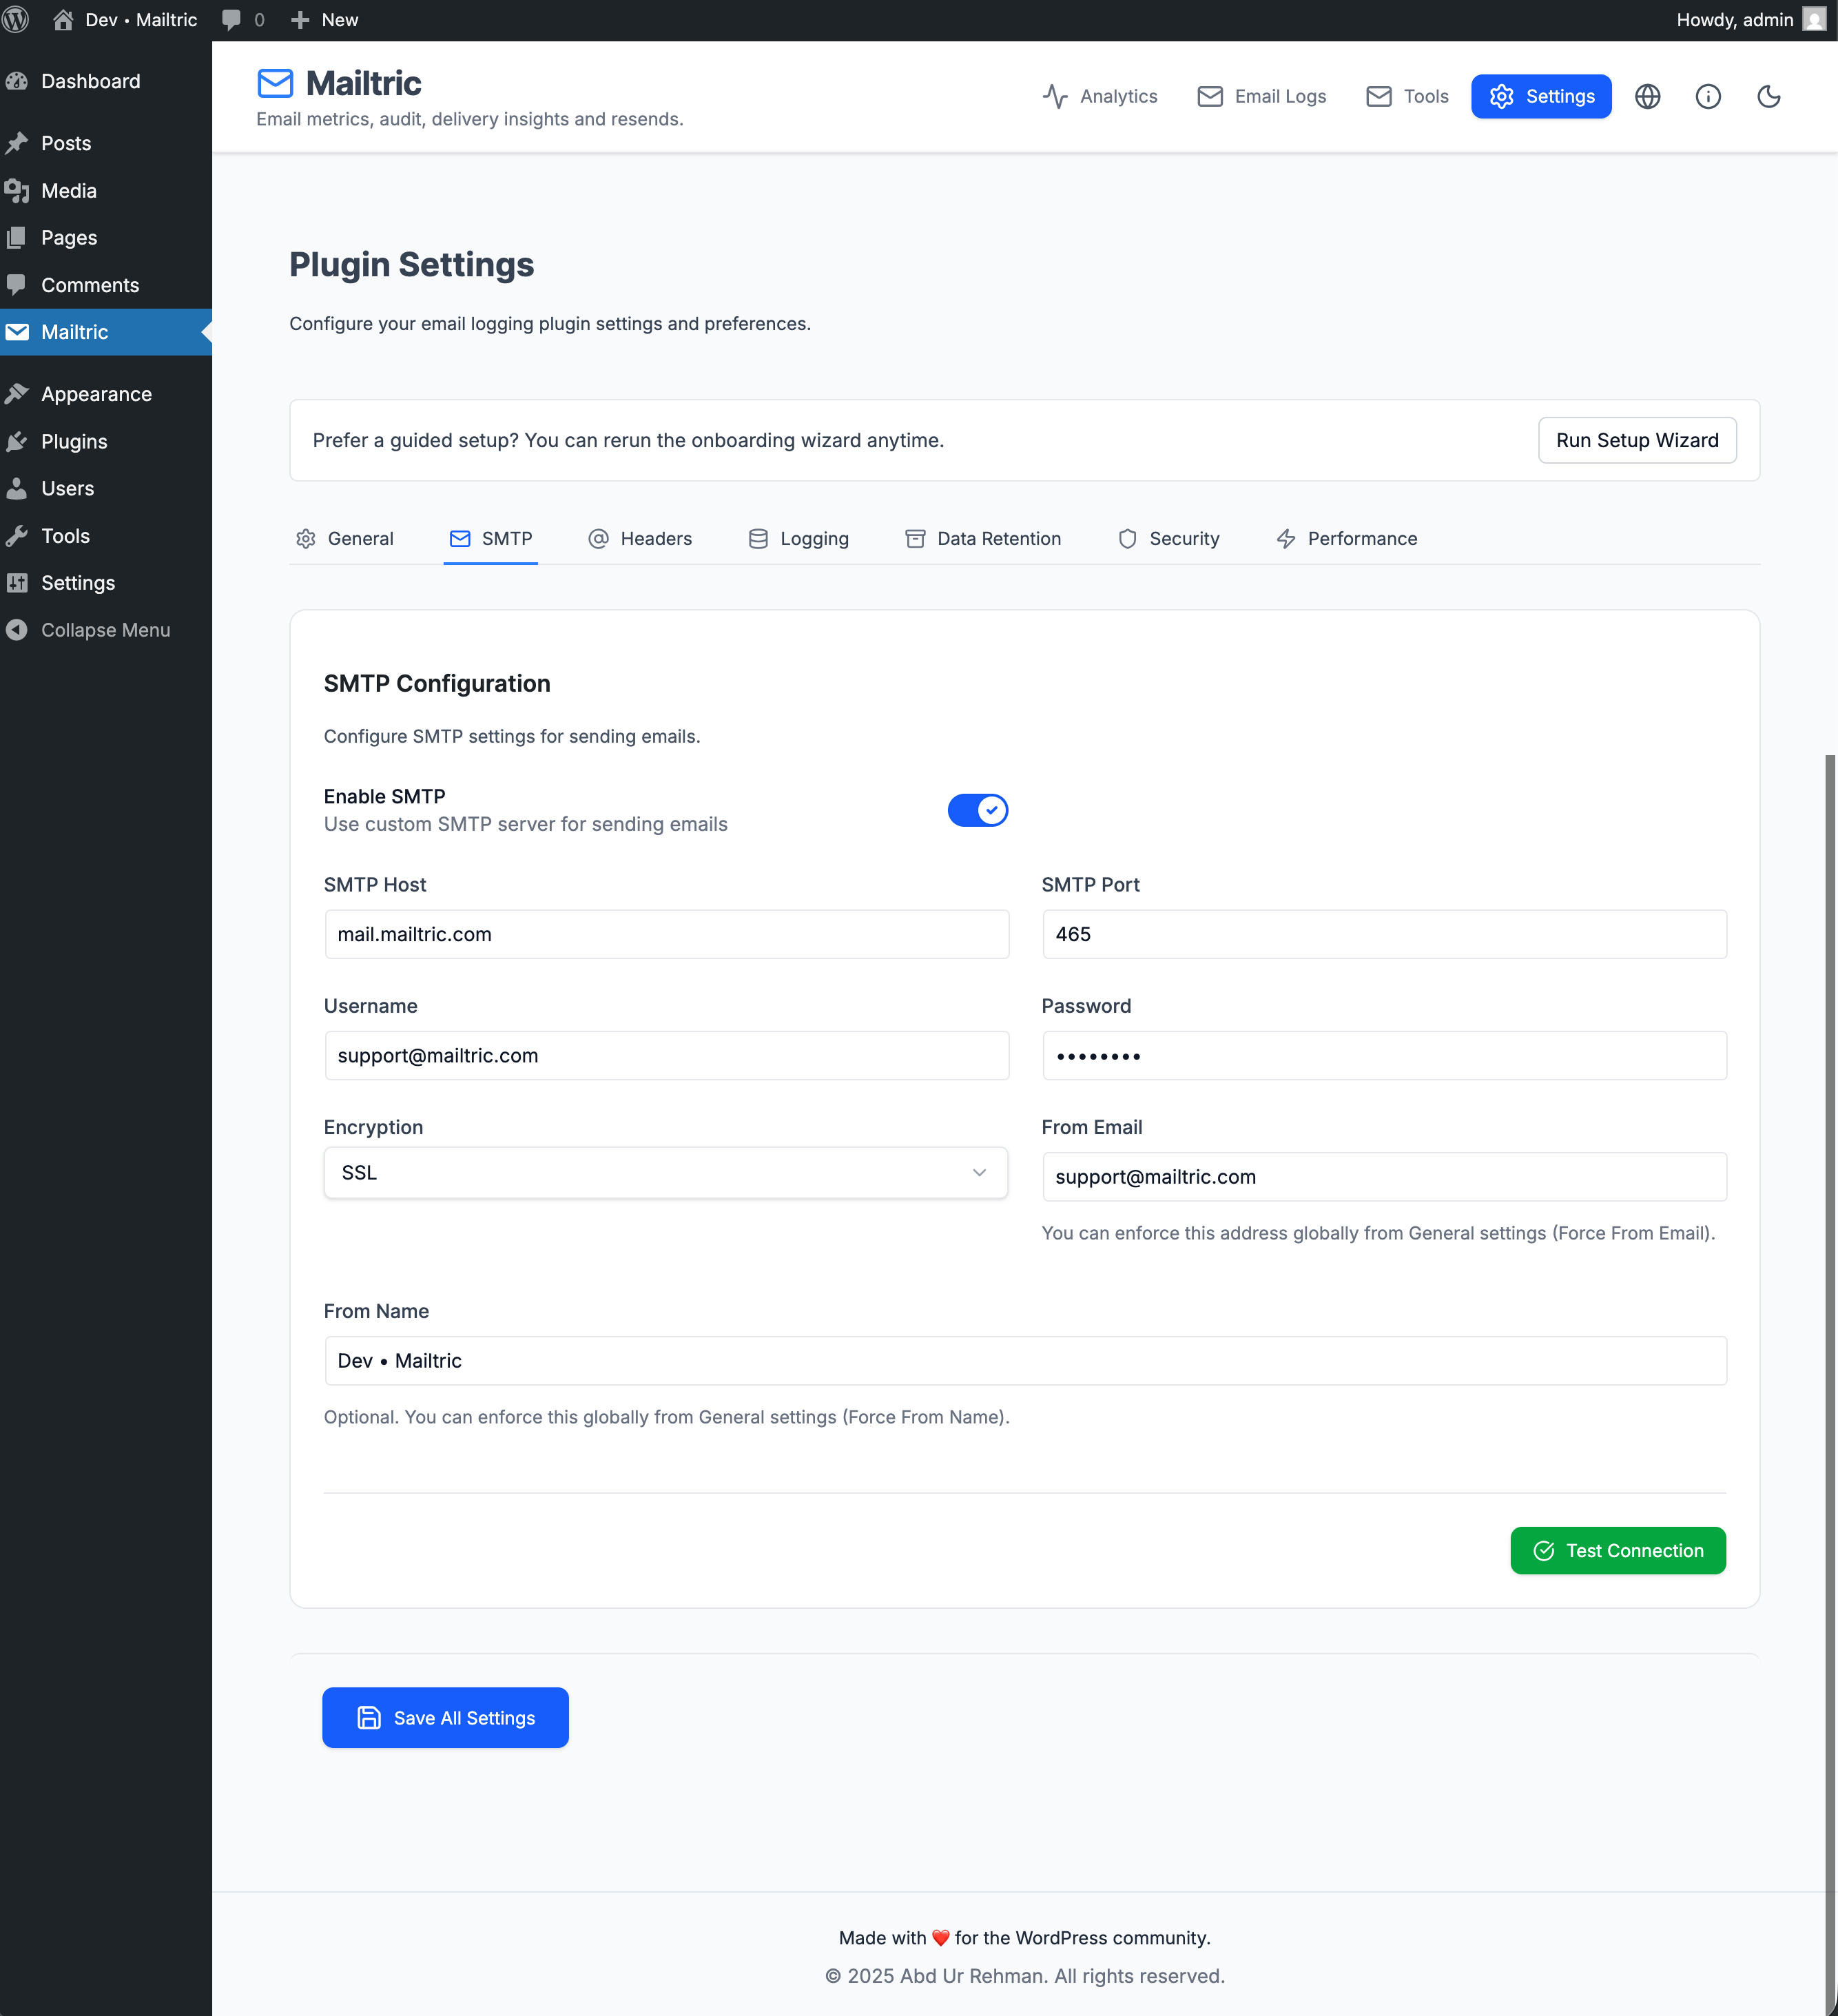Click the SMTP Port input field
1838x2016 pixels.
(1384, 934)
